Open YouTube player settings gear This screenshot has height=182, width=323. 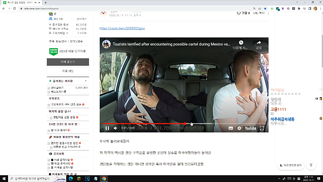[239, 128]
